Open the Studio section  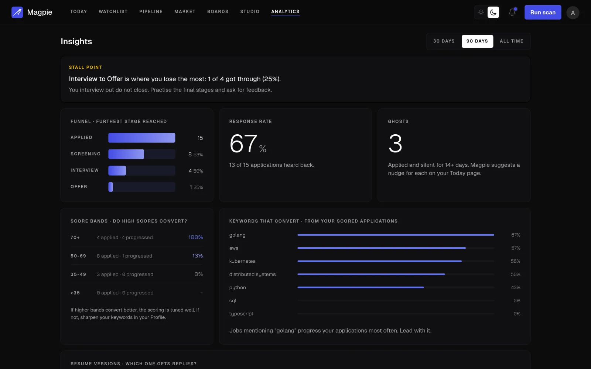[x=250, y=12]
